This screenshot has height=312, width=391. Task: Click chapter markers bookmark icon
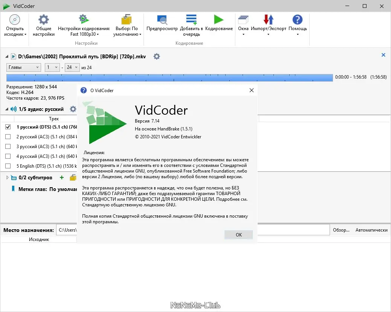pos(13,189)
